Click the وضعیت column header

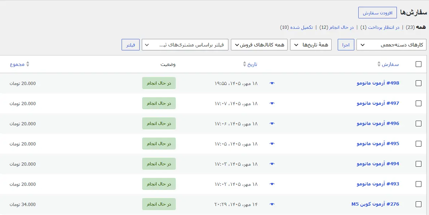168,64
